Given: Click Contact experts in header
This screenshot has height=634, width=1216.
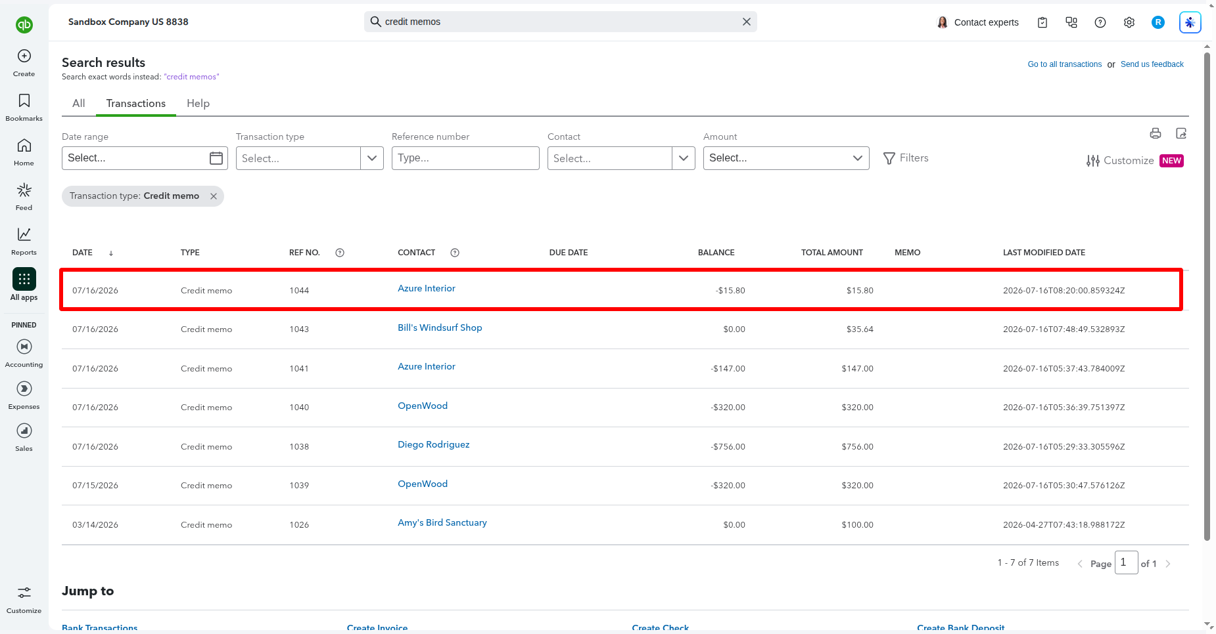Looking at the screenshot, I should coord(978,22).
